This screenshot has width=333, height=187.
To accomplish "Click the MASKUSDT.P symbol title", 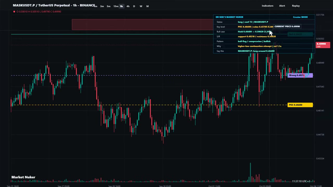I will pyautogui.click(x=54, y=5).
